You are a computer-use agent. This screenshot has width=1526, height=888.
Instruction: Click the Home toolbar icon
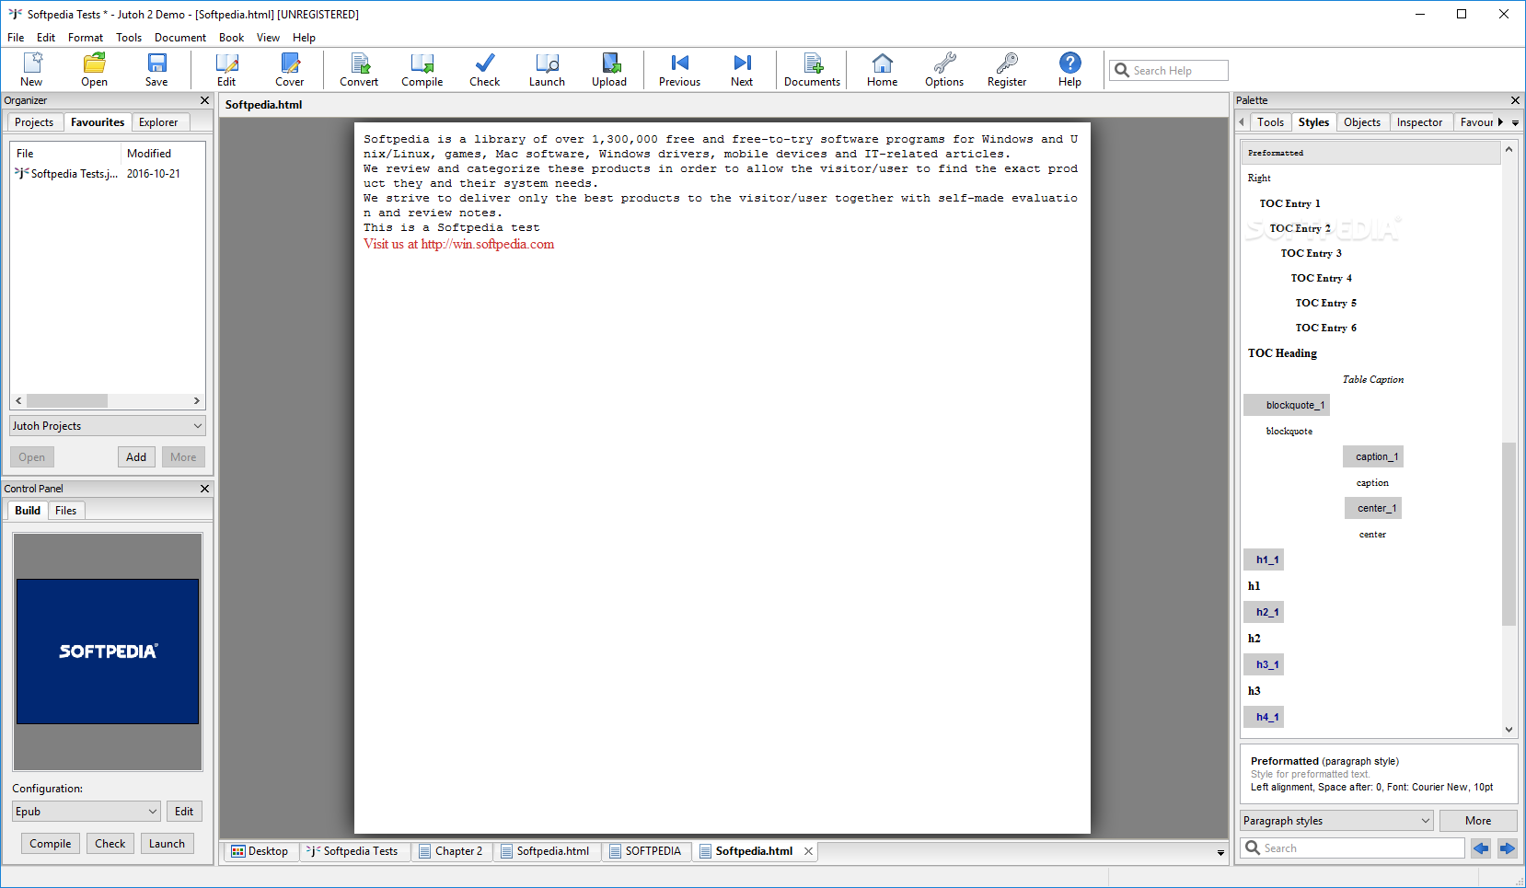coord(882,70)
